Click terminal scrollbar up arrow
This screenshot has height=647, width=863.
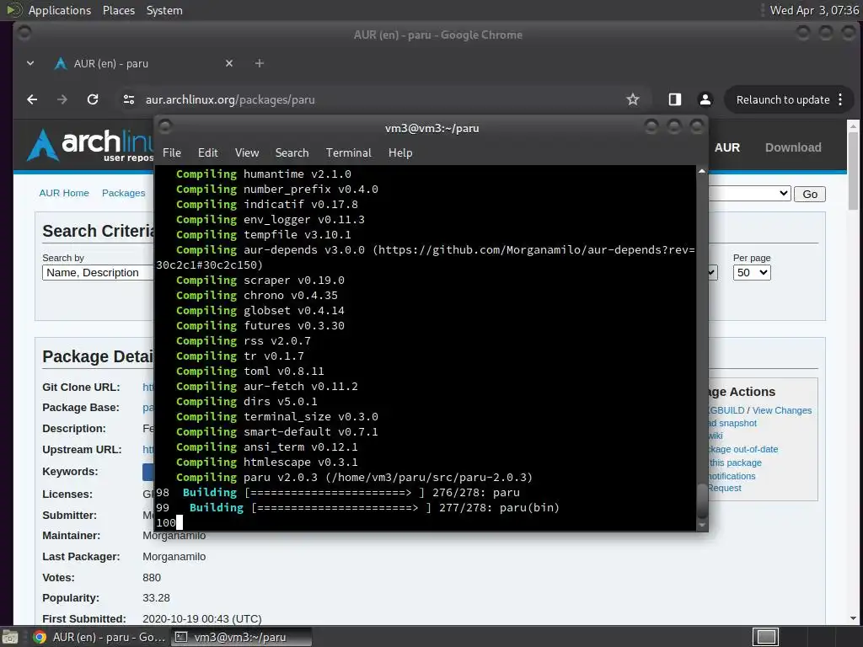[702, 171]
